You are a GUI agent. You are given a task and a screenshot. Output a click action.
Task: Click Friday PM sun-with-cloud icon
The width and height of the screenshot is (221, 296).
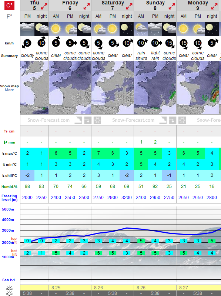click(x=70, y=29)
